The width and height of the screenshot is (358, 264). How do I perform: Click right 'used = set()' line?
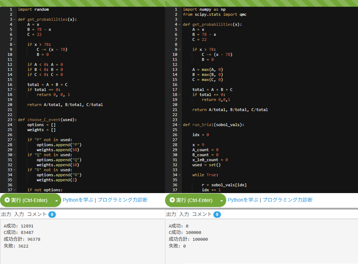click(x=207, y=165)
